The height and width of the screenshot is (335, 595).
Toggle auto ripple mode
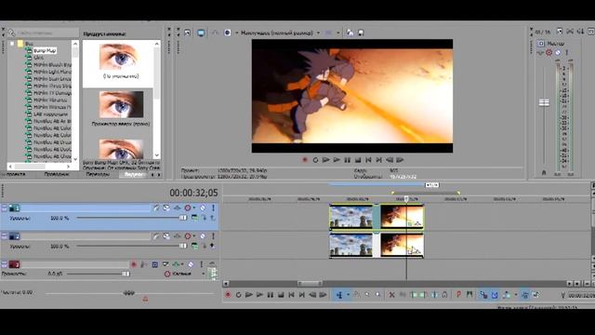(x=507, y=295)
